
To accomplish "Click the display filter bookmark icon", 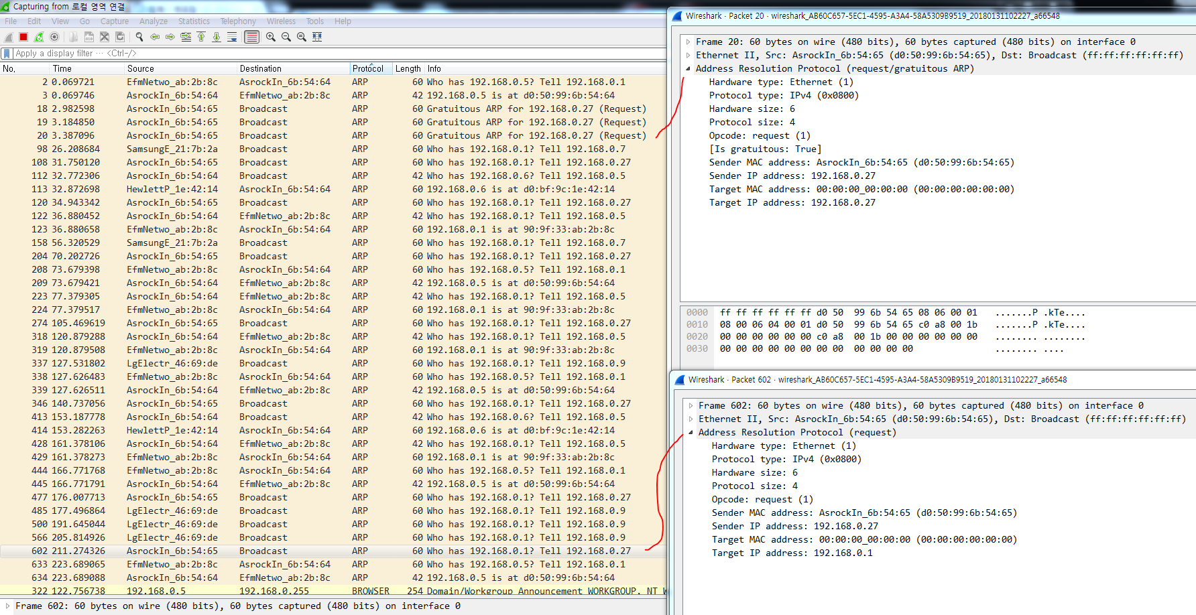I will (x=7, y=53).
